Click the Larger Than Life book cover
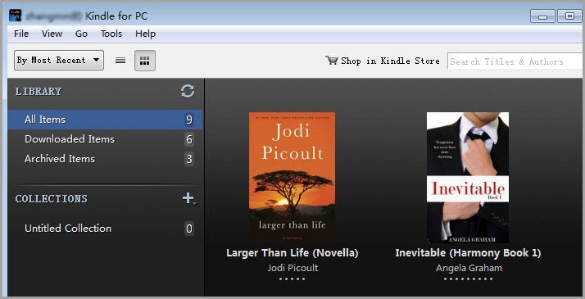 tap(292, 178)
